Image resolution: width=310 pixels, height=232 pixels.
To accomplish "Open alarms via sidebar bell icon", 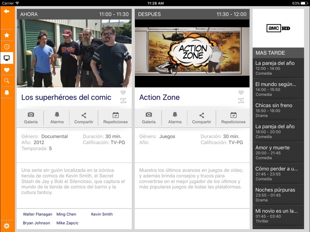I will coord(7,92).
